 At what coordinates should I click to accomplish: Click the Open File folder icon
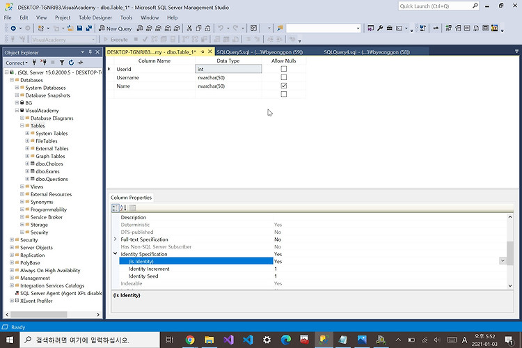point(70,29)
